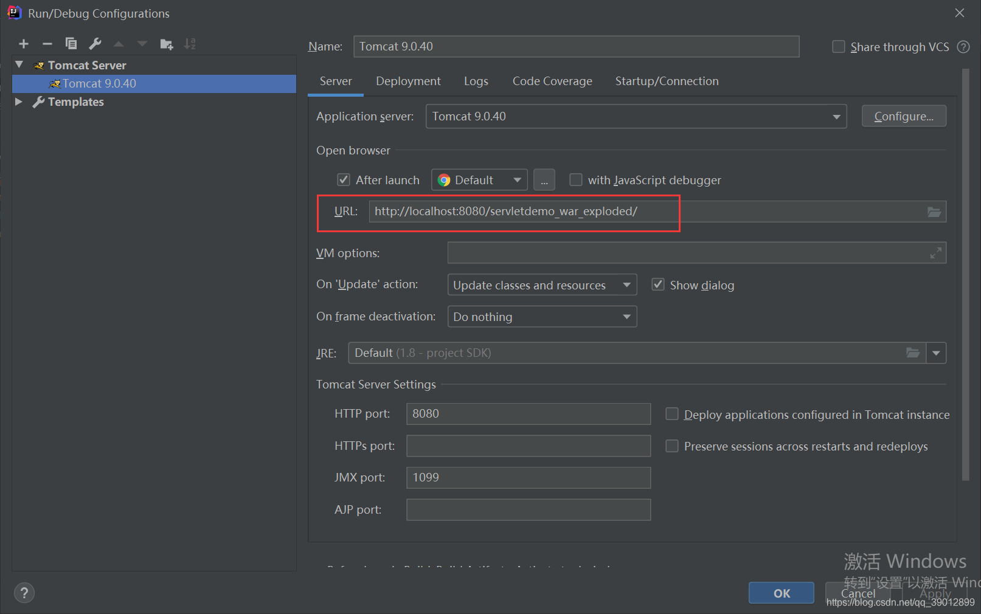Click the Cancel button

point(858,593)
